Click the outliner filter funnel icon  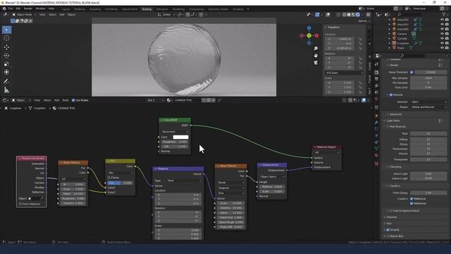[445, 14]
